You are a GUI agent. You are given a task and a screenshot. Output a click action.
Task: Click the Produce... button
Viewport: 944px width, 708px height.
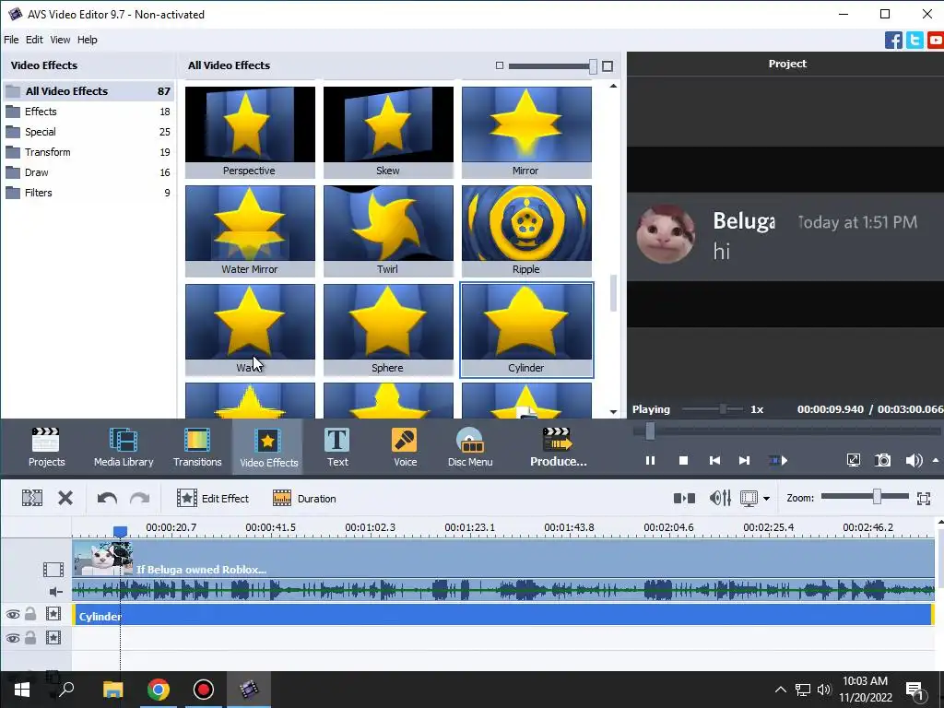pyautogui.click(x=558, y=447)
